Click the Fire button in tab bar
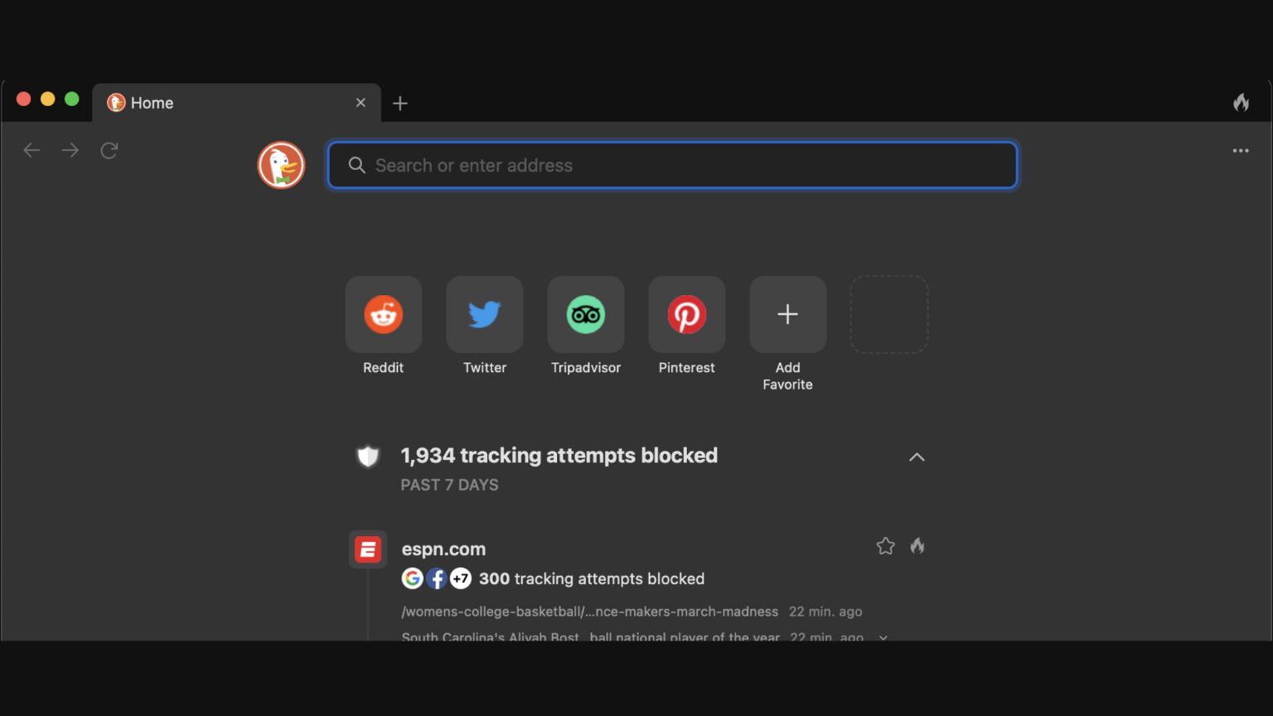Image resolution: width=1273 pixels, height=716 pixels. point(1241,103)
